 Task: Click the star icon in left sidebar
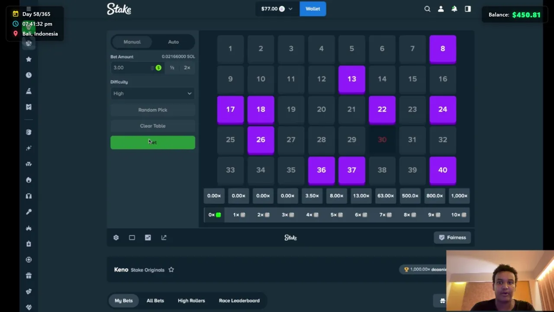(x=29, y=59)
